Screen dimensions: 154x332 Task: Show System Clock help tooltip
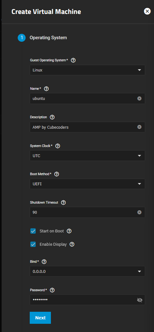pyautogui.click(x=58, y=146)
